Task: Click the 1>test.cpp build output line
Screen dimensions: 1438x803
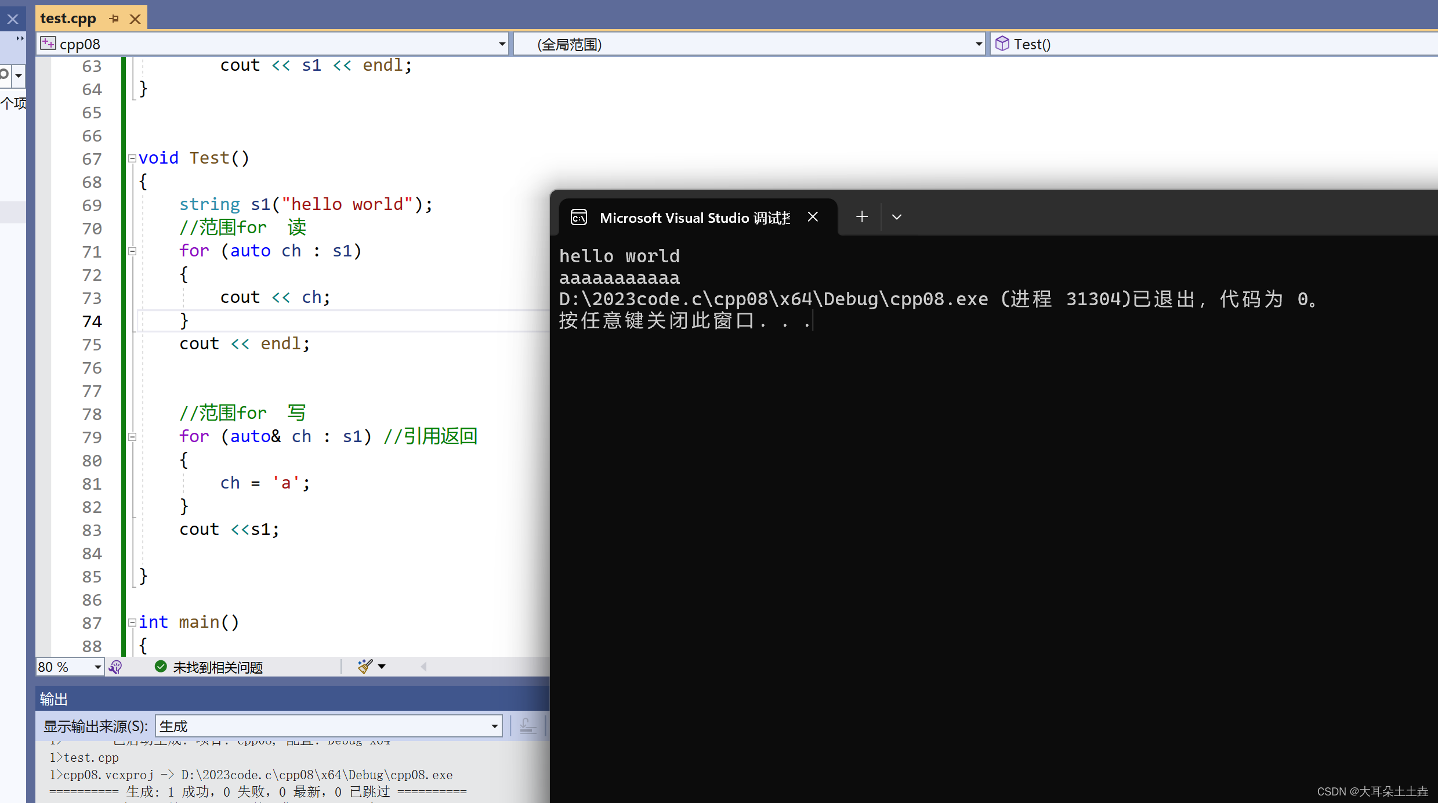Action: click(84, 758)
